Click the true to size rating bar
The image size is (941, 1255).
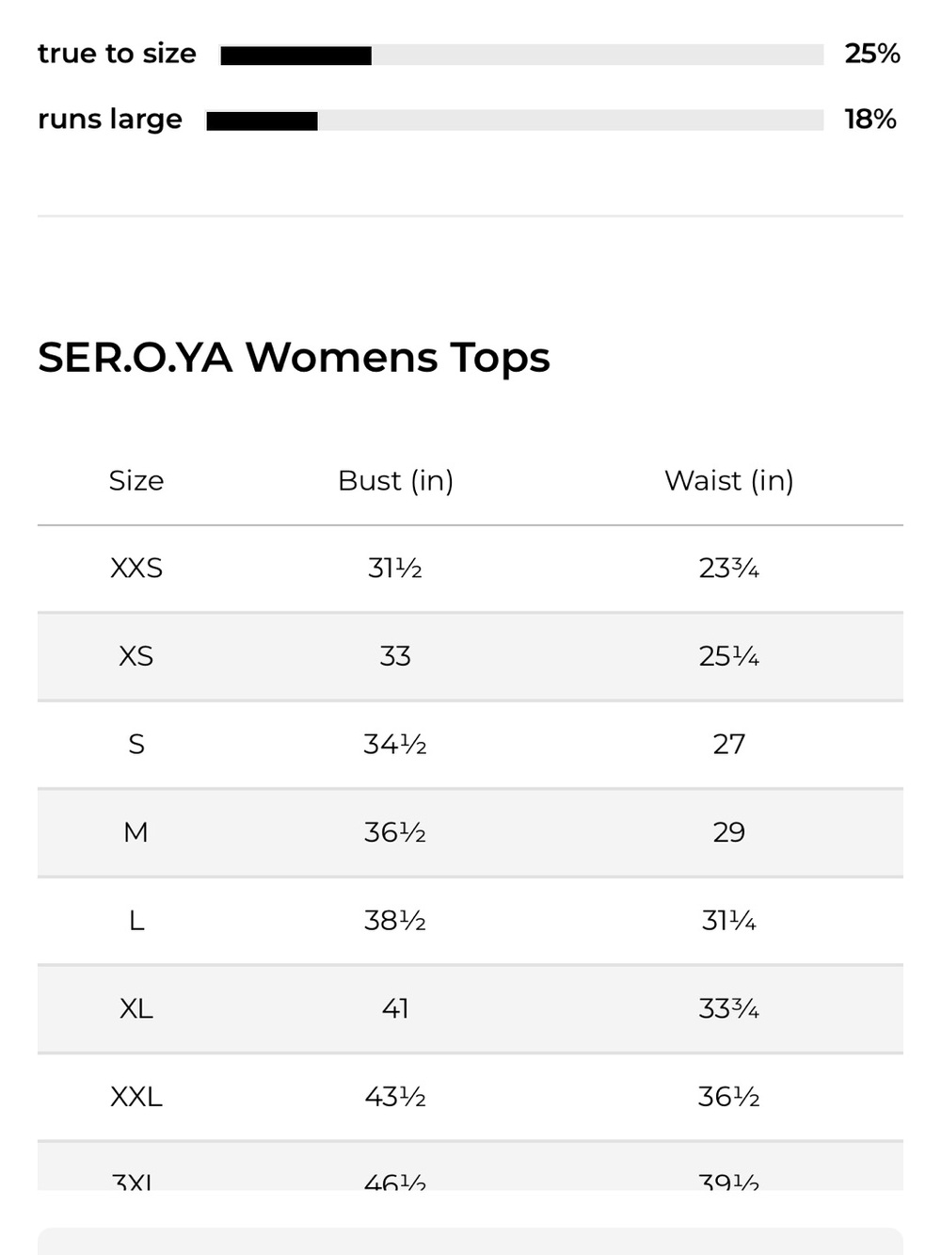point(521,56)
